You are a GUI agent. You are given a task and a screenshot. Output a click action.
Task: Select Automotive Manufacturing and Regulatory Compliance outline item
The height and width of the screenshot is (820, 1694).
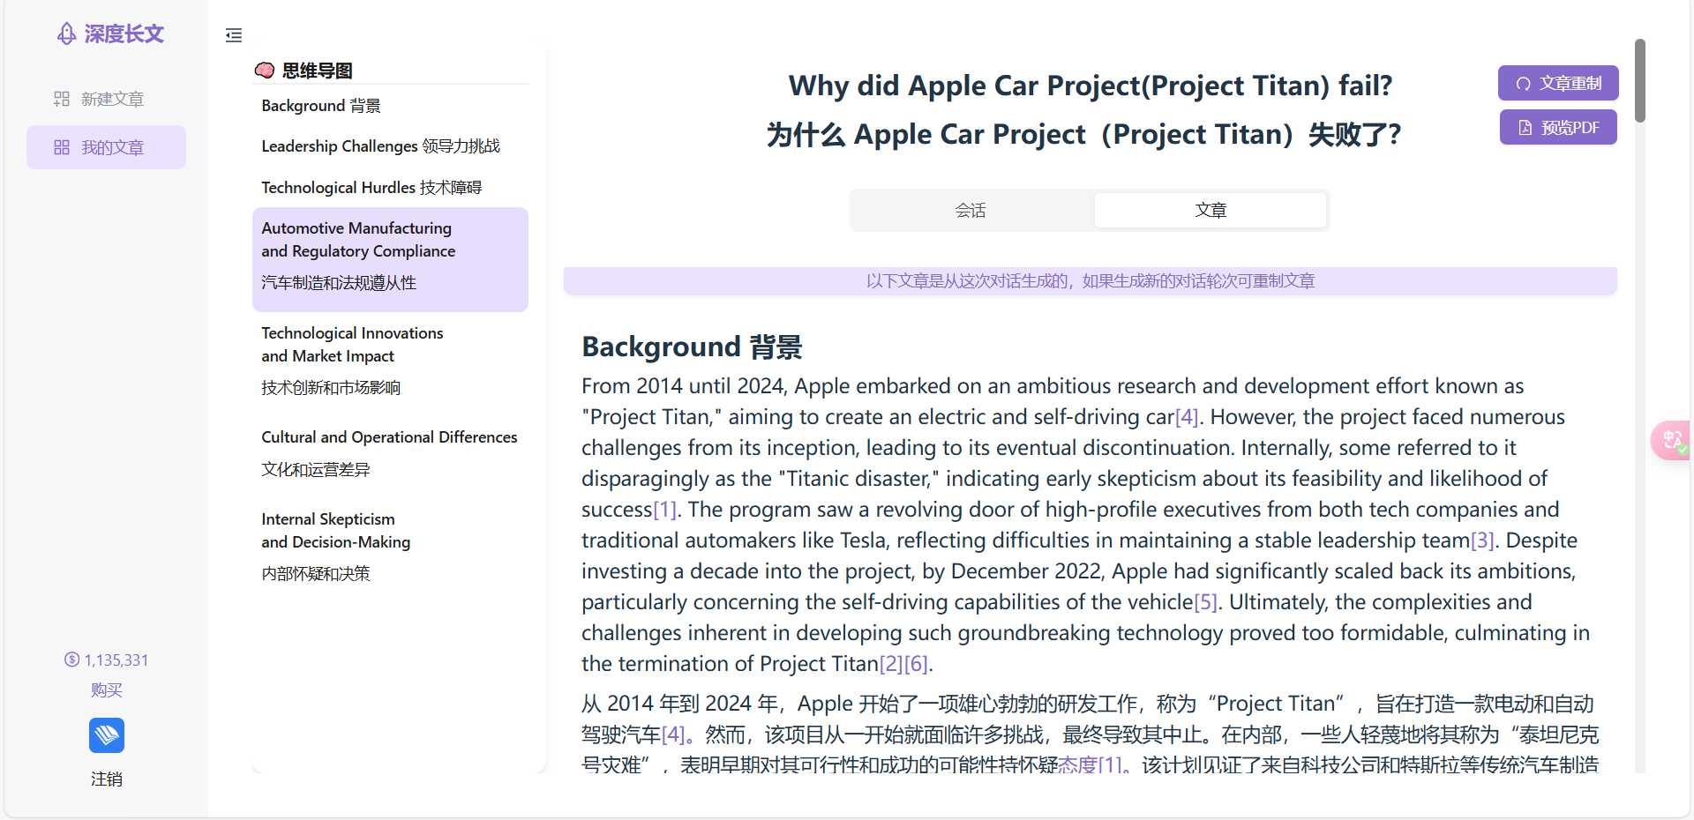390,259
